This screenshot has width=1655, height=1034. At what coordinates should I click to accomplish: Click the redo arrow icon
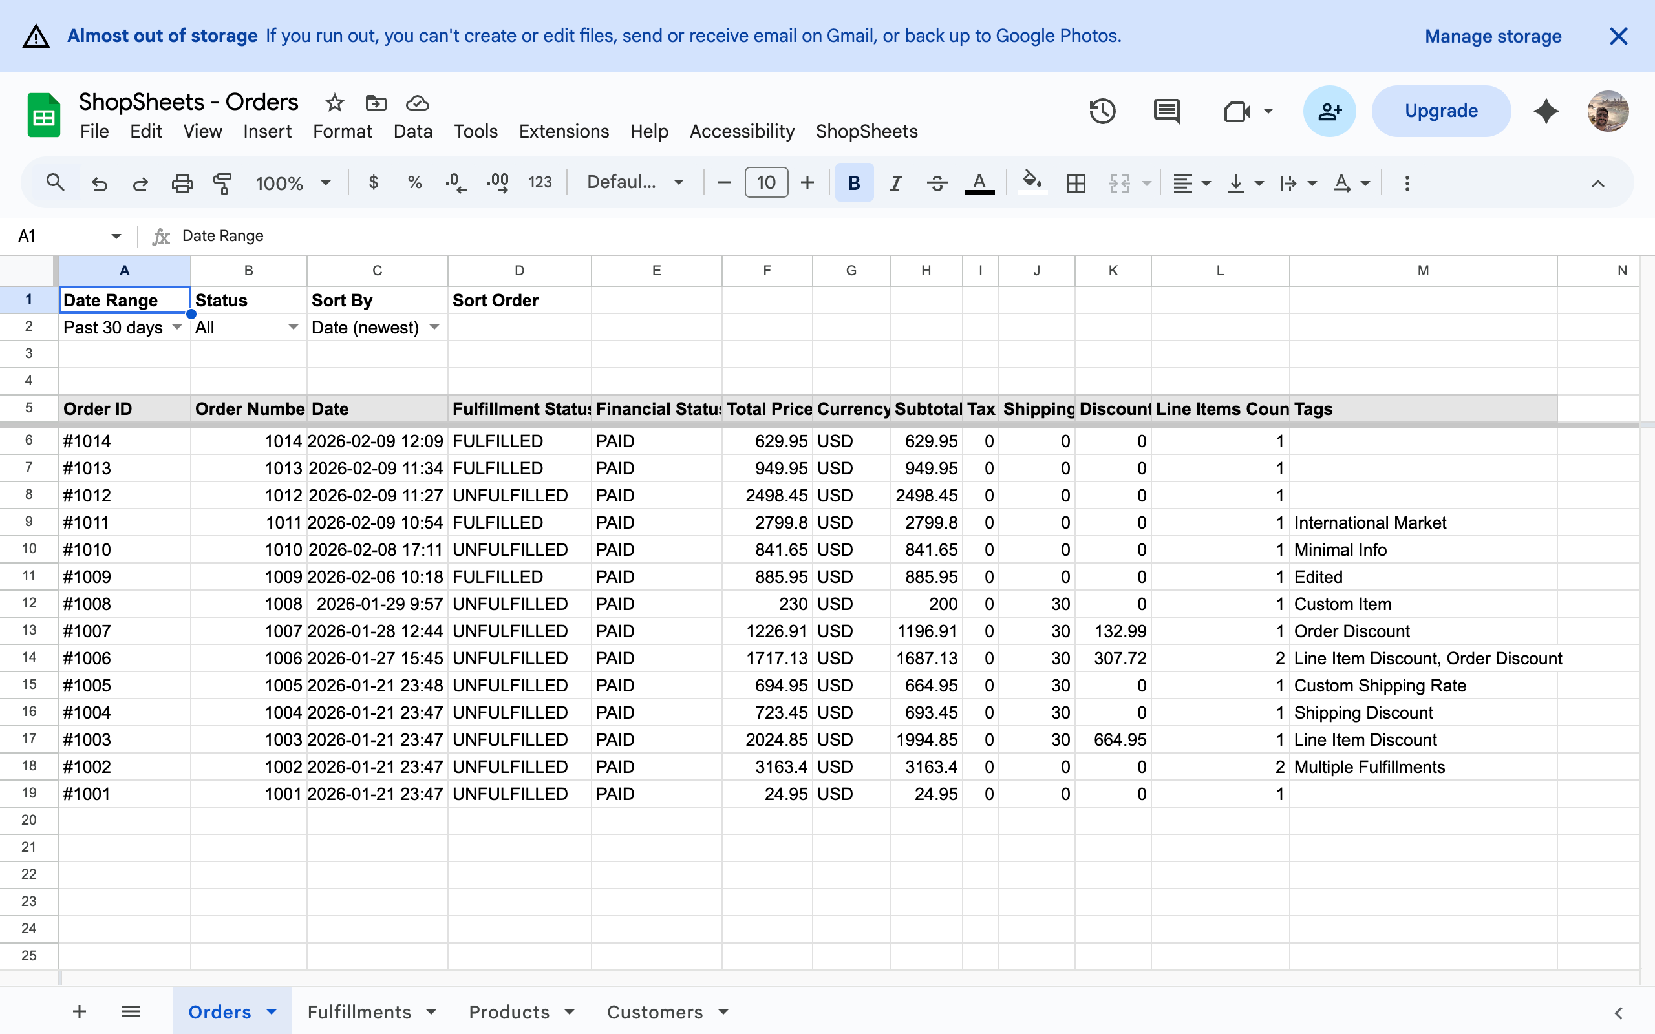(140, 183)
